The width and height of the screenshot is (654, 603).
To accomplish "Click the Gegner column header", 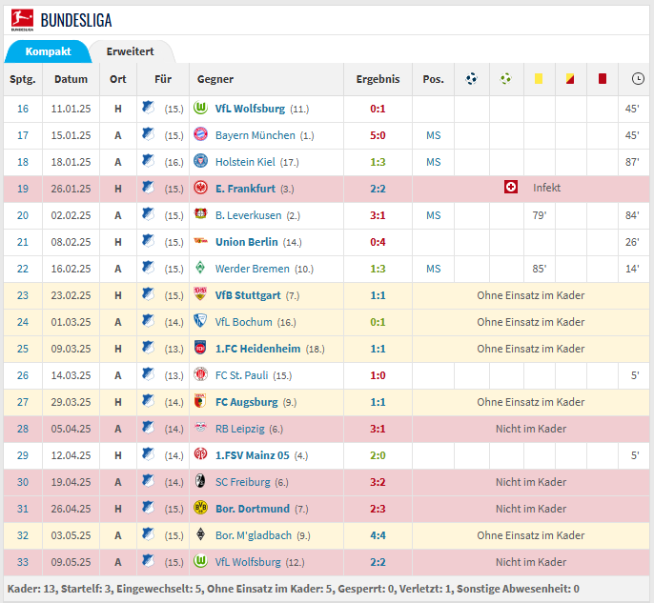I will 215,79.
